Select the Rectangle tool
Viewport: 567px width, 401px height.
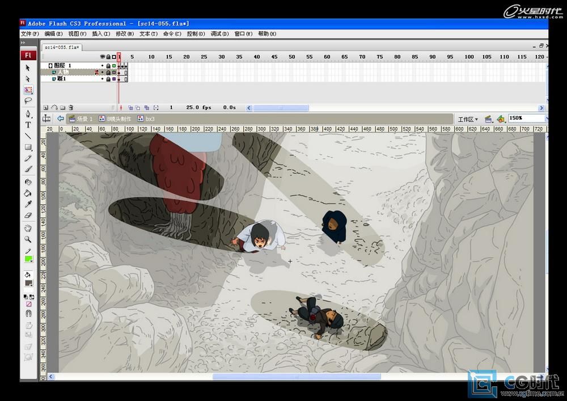[28, 147]
